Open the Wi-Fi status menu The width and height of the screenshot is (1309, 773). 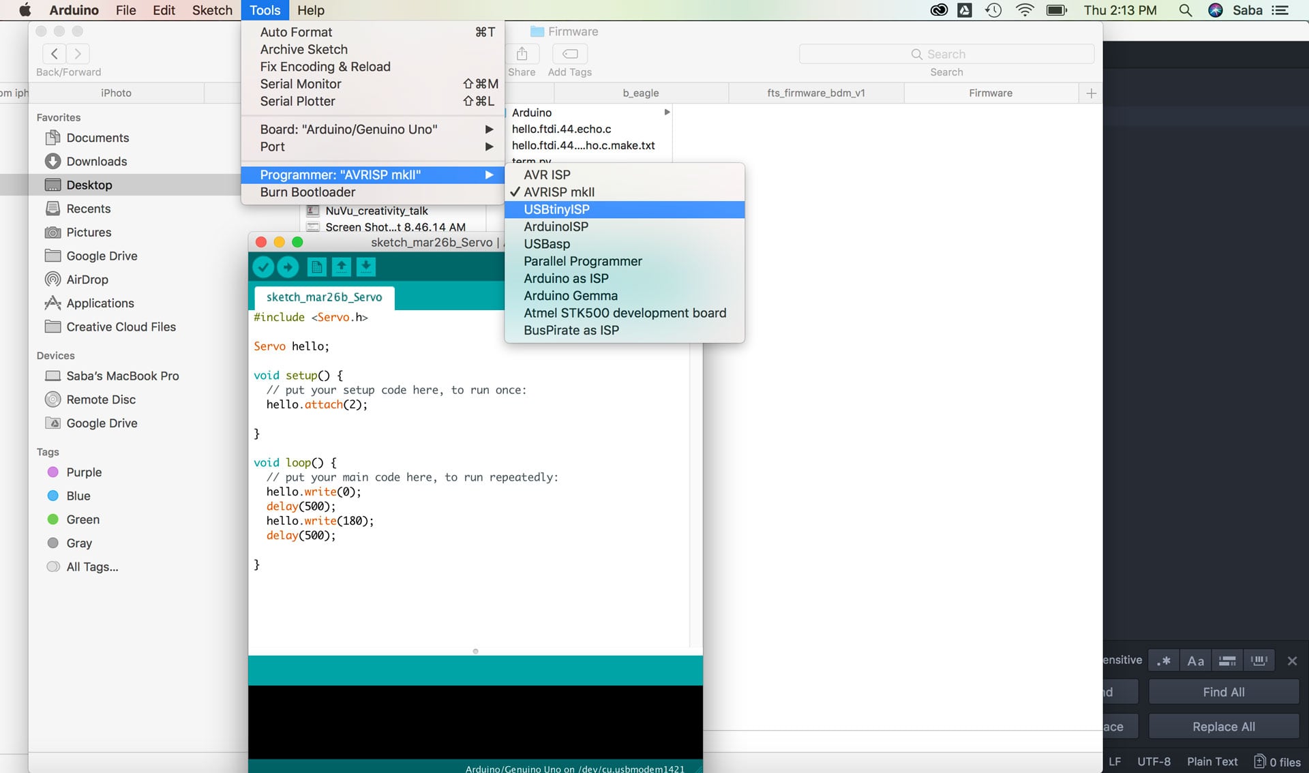(1025, 10)
